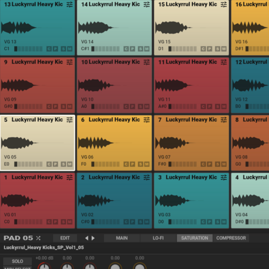Mute pad 13 with M button
Viewport: 269px width, 269px height.
[69, 49]
